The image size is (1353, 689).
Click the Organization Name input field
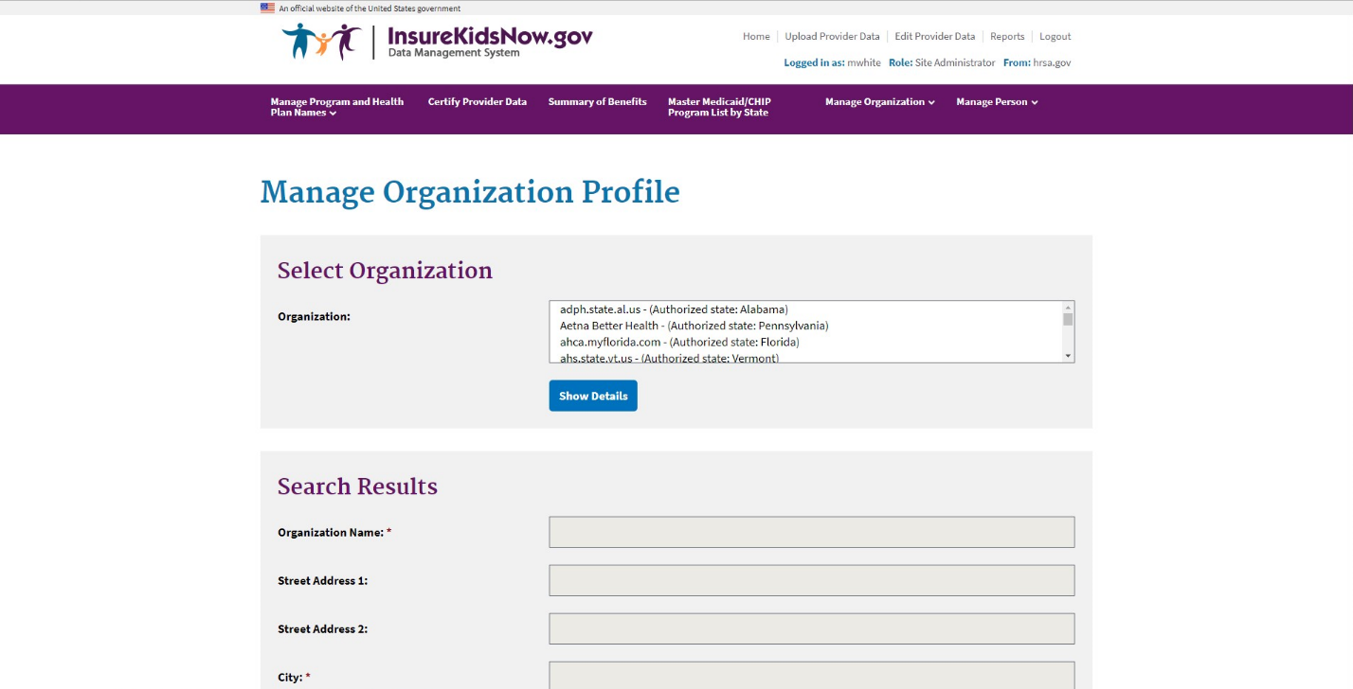pyautogui.click(x=812, y=532)
